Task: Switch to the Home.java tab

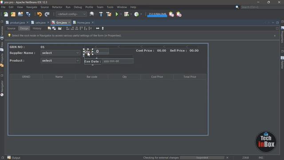Action: (83, 23)
